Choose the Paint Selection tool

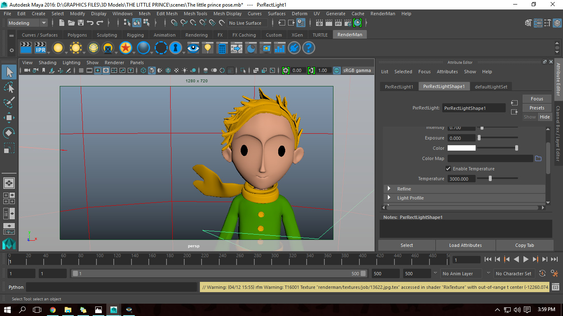[9, 102]
